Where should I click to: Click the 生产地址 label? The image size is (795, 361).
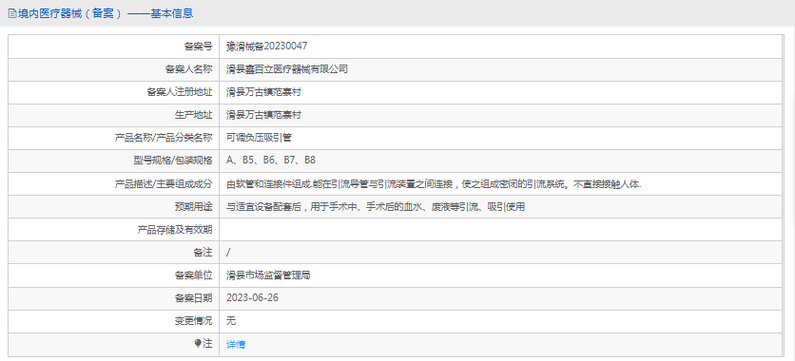tap(194, 115)
